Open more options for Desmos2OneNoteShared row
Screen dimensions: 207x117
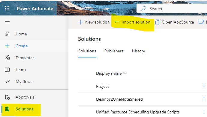click(x=204, y=99)
